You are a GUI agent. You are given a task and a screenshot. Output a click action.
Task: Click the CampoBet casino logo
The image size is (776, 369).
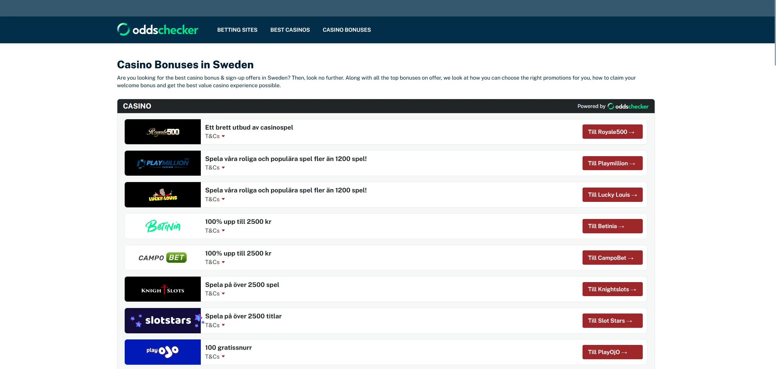(163, 258)
